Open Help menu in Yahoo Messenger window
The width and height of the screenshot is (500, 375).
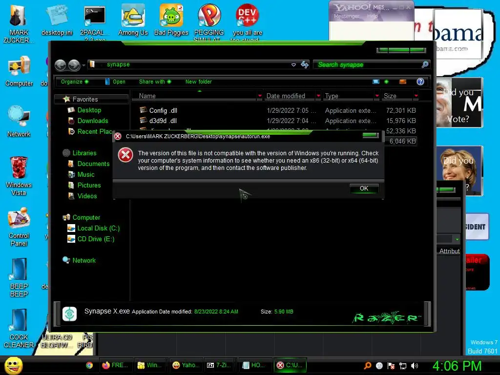[x=372, y=16]
